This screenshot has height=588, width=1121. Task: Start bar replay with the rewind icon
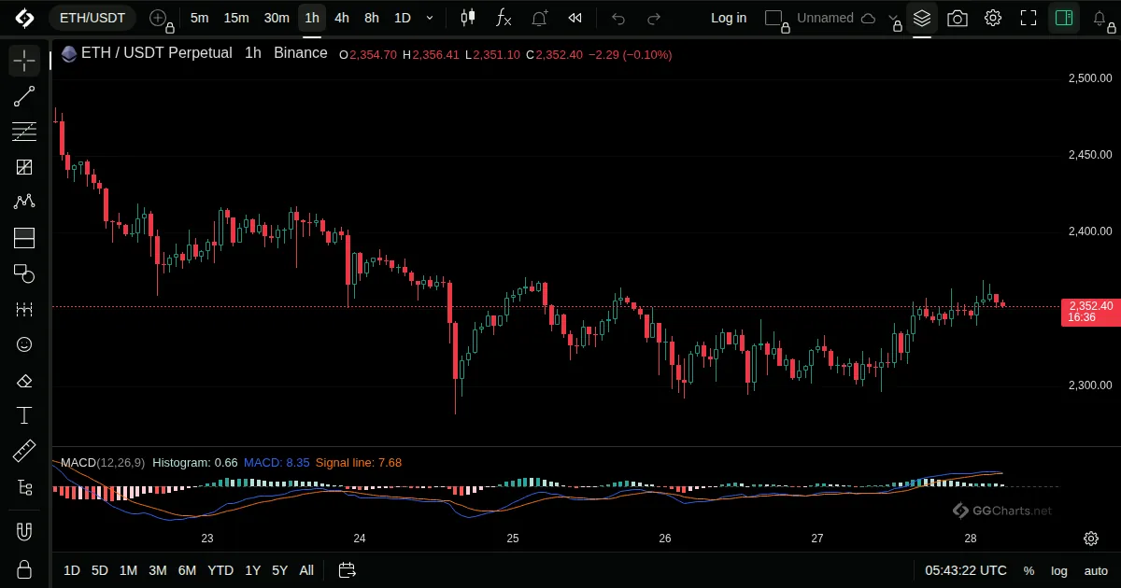575,18
